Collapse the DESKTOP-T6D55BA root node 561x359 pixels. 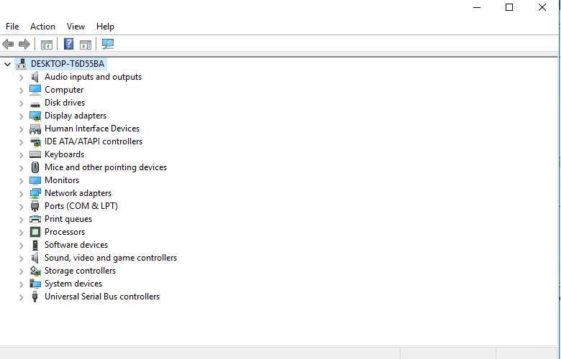point(7,65)
